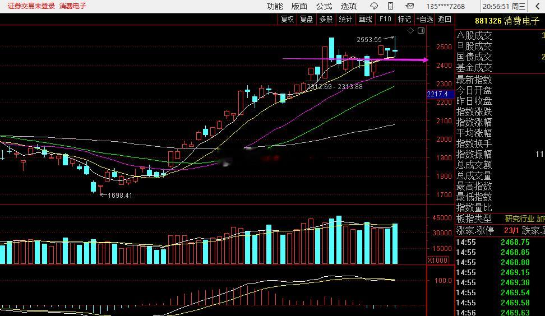This screenshot has width=545, height=316.
Task: Open F10 company information
Action: [x=385, y=20]
